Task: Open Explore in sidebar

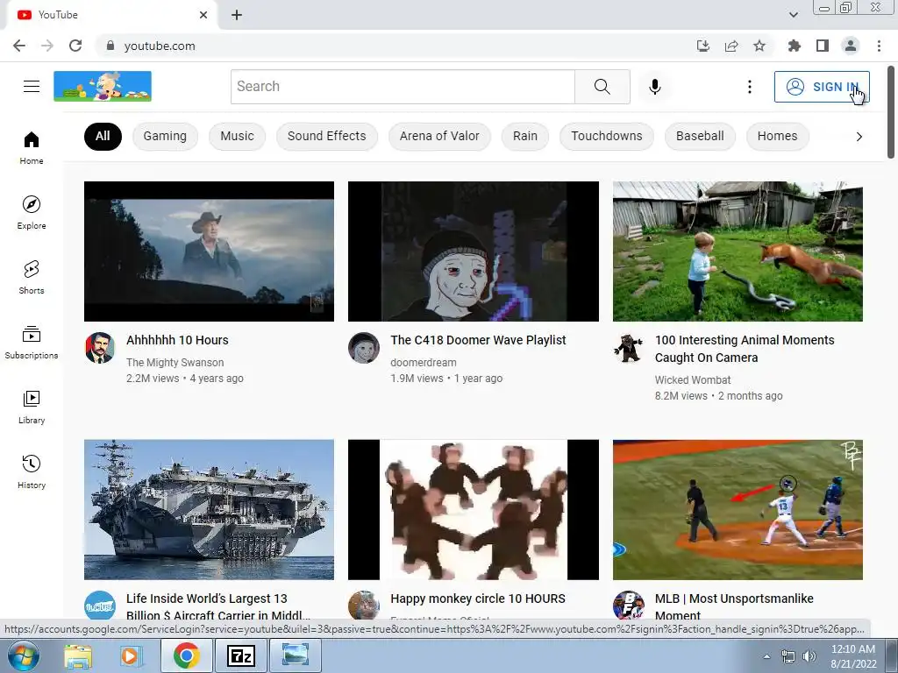Action: point(32,213)
